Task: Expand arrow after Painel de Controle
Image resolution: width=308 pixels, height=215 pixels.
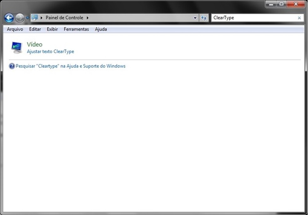Action: point(87,18)
